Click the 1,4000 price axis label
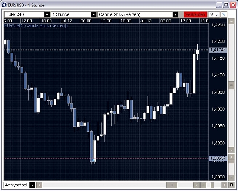The width and height of the screenshot is (238, 191). 218,109
